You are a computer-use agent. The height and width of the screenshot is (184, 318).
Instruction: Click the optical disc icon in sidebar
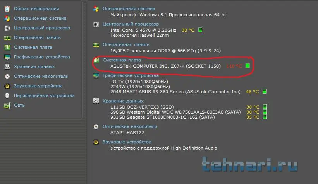(7, 76)
